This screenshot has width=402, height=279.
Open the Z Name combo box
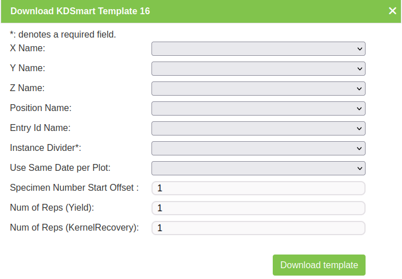pos(258,89)
